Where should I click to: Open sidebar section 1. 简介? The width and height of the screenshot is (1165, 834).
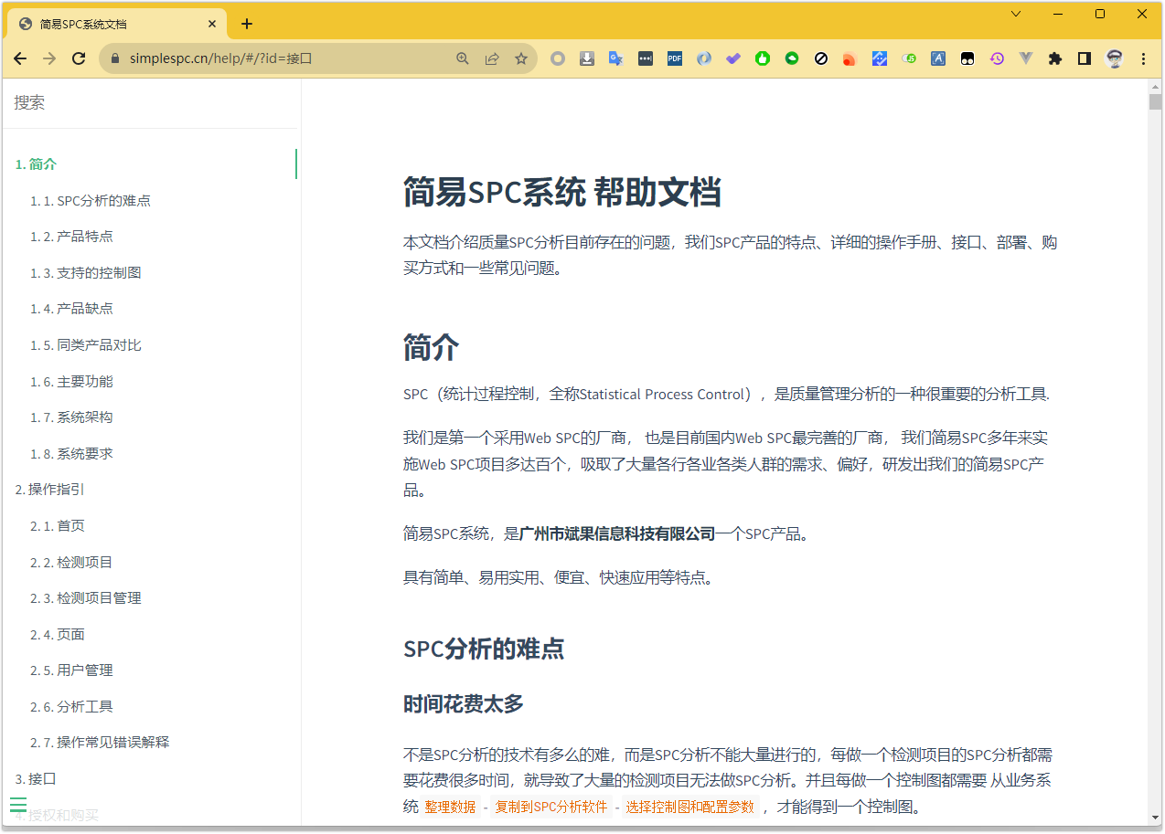pos(36,164)
